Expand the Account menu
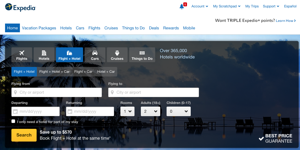Image resolution: width=300 pixels, height=150 pixels. click(x=200, y=6)
